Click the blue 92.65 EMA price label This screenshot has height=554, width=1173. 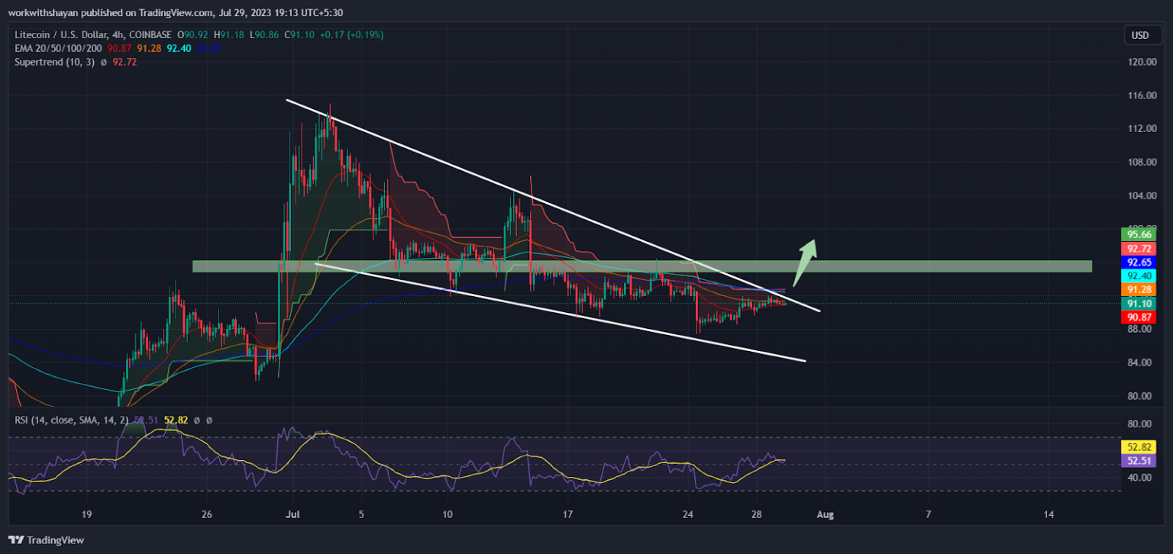[1136, 262]
